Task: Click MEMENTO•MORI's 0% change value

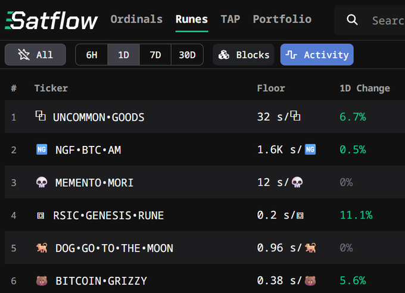Action: click(x=346, y=182)
